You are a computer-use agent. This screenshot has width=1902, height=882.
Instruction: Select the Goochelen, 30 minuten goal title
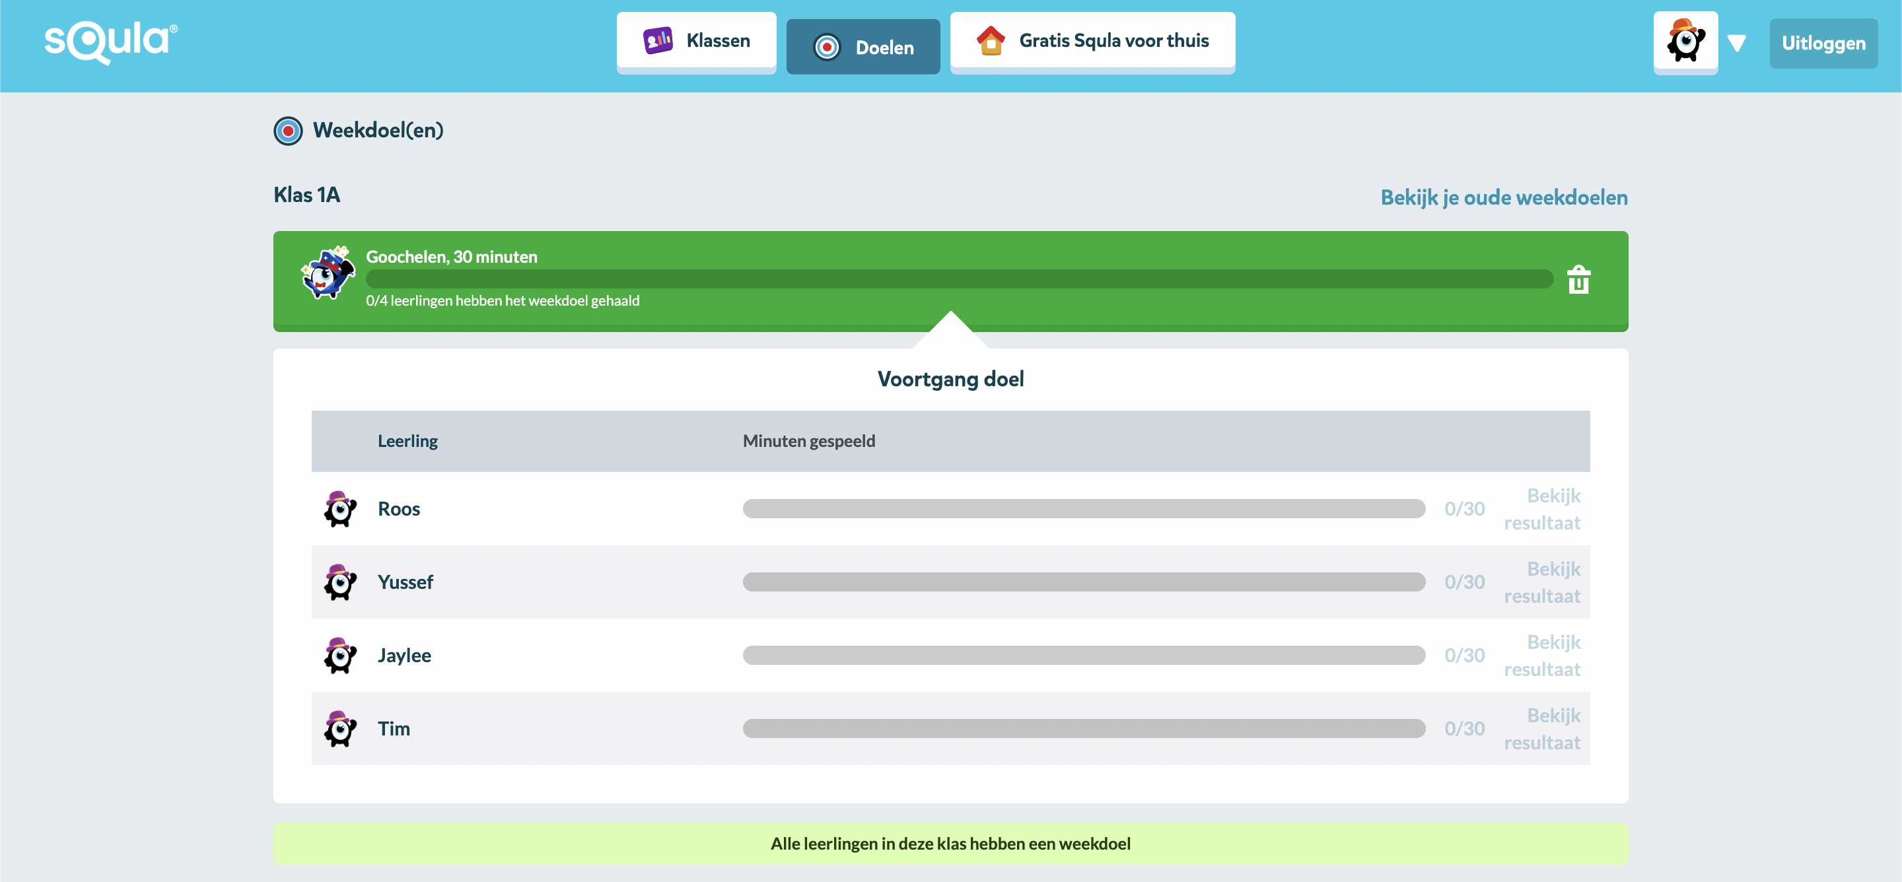452,256
